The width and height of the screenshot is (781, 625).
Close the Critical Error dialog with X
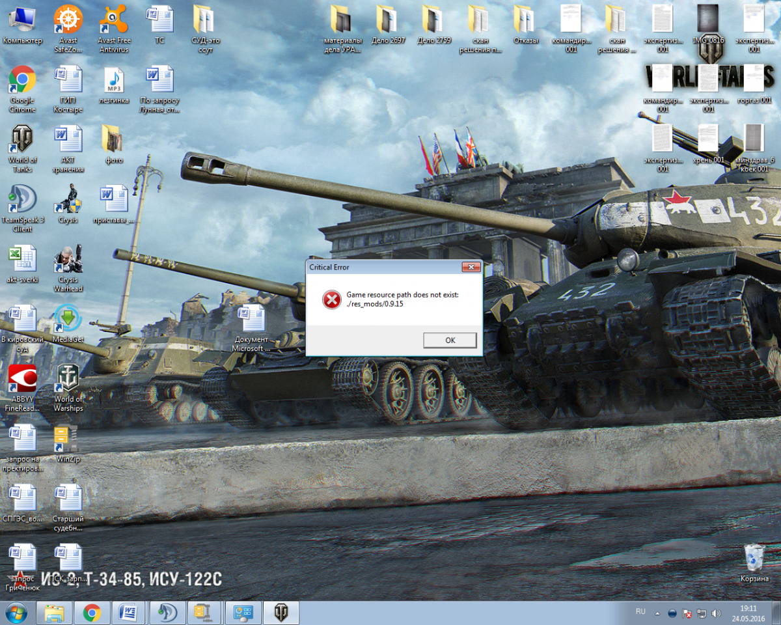click(x=471, y=268)
